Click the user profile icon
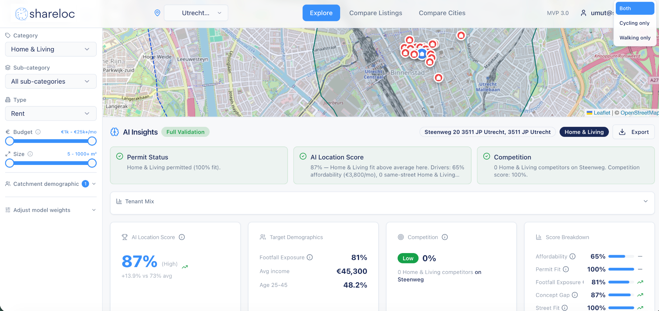The width and height of the screenshot is (659, 311). (x=583, y=13)
